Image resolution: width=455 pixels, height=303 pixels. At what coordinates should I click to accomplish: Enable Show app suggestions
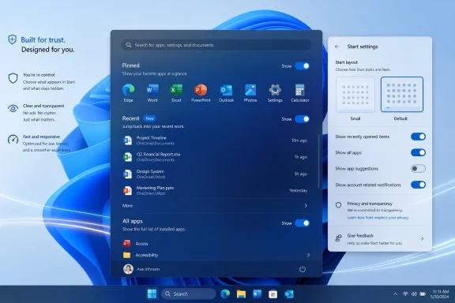(418, 168)
